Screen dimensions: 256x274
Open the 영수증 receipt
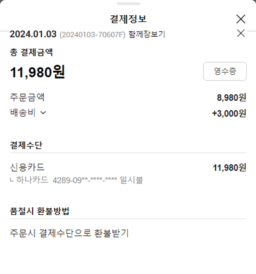click(x=225, y=71)
